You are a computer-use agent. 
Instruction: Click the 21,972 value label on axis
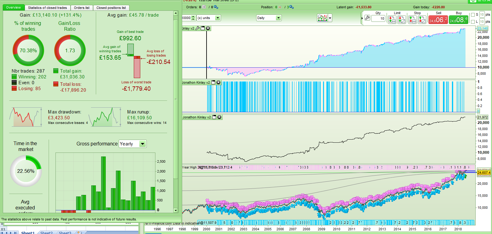pyautogui.click(x=482, y=117)
